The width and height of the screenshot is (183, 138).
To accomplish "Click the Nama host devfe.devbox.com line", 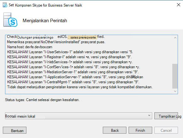I will [30, 47].
